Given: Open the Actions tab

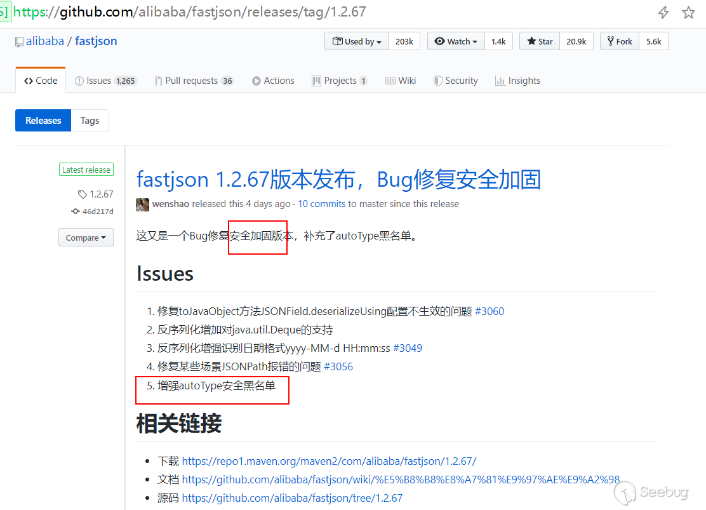Looking at the screenshot, I should click(x=273, y=81).
